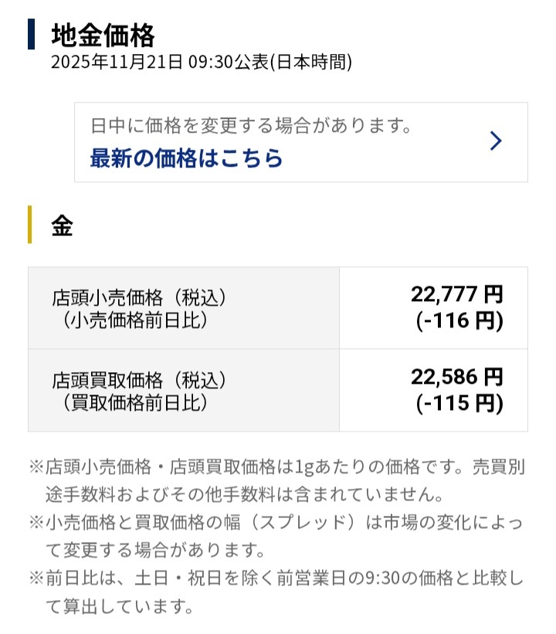Image resolution: width=556 pixels, height=634 pixels.
Task: Click the (日本時間) timezone label
Action: (x=310, y=63)
